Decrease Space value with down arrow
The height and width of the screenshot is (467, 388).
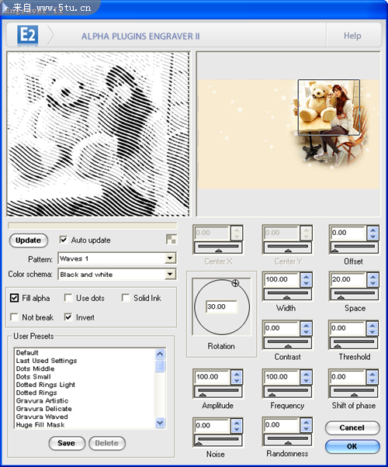pos(372,283)
